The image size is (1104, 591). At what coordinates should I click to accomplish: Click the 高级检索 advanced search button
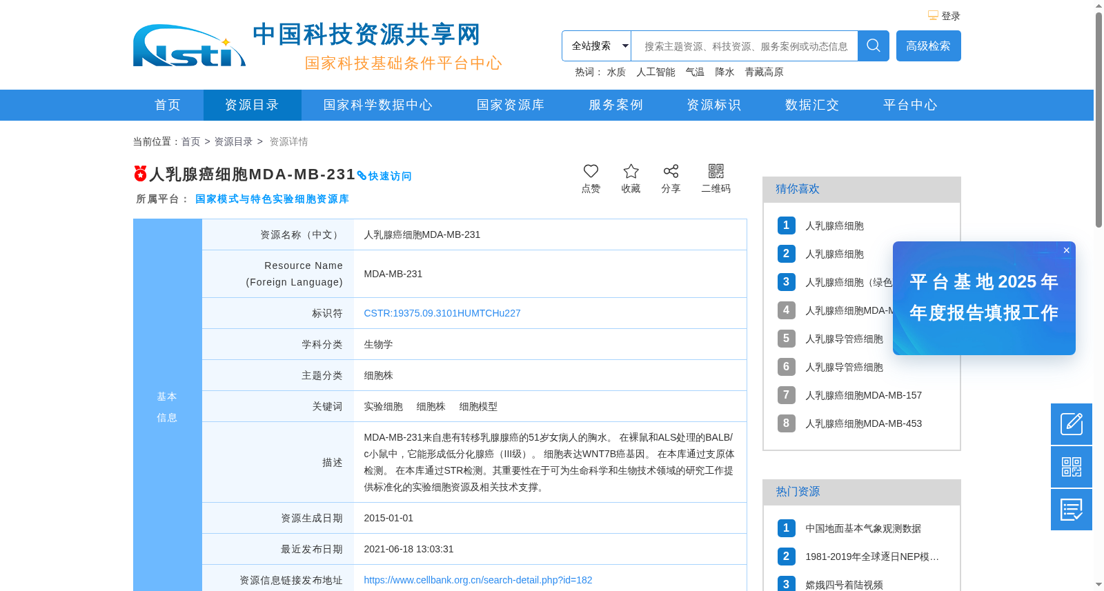(929, 46)
